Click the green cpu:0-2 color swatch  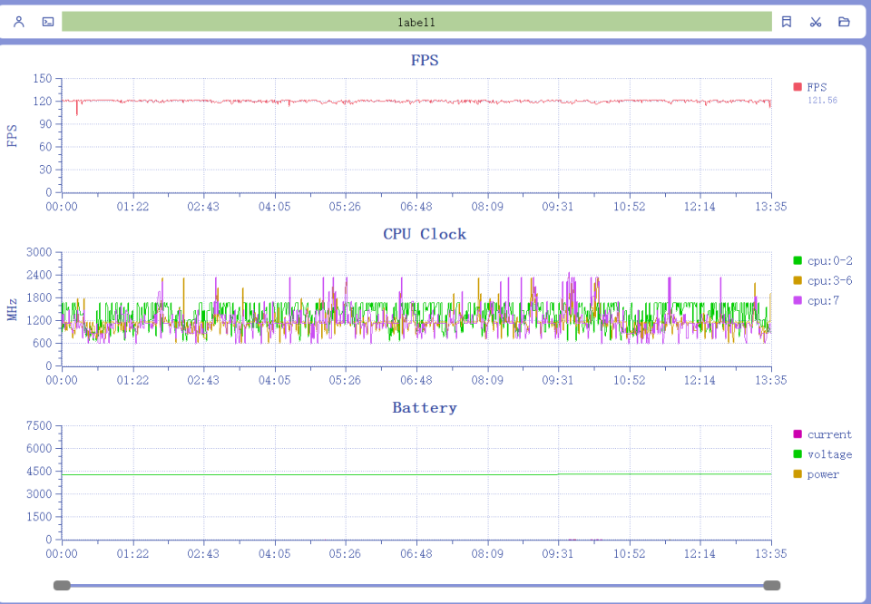pyautogui.click(x=798, y=260)
